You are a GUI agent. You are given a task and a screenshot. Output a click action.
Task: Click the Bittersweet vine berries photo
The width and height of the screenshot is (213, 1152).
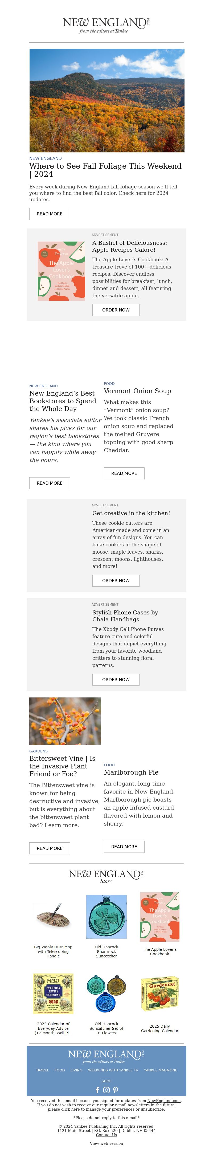[65, 721]
